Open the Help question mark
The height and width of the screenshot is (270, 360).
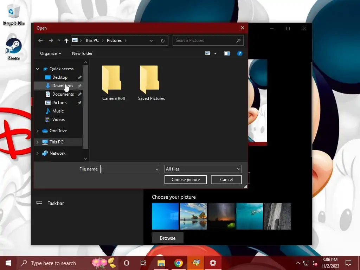240,53
